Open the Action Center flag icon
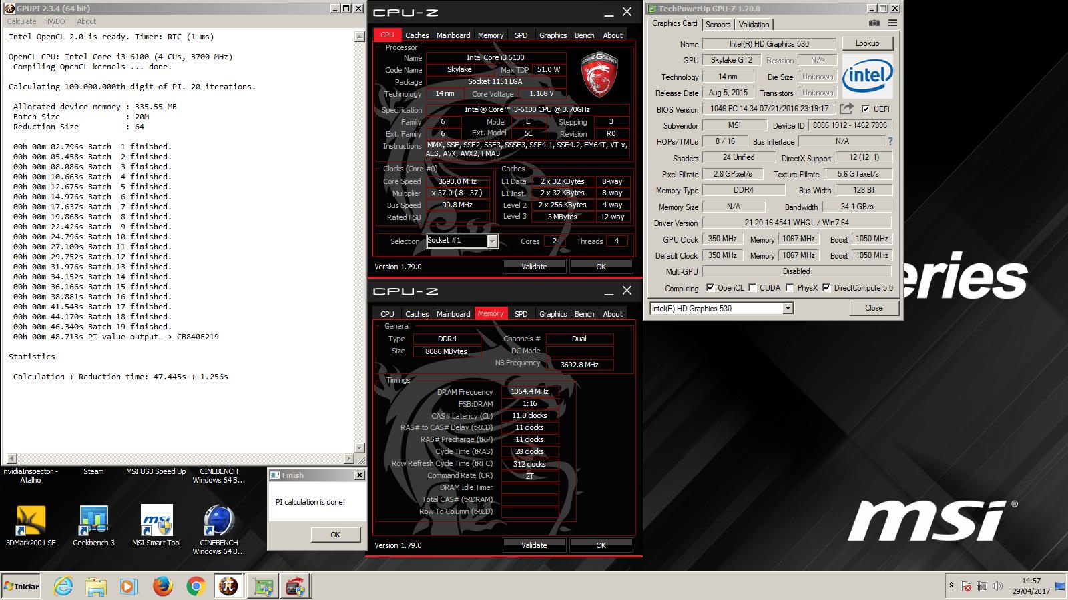Screen dimensions: 1068x600 click(966, 587)
